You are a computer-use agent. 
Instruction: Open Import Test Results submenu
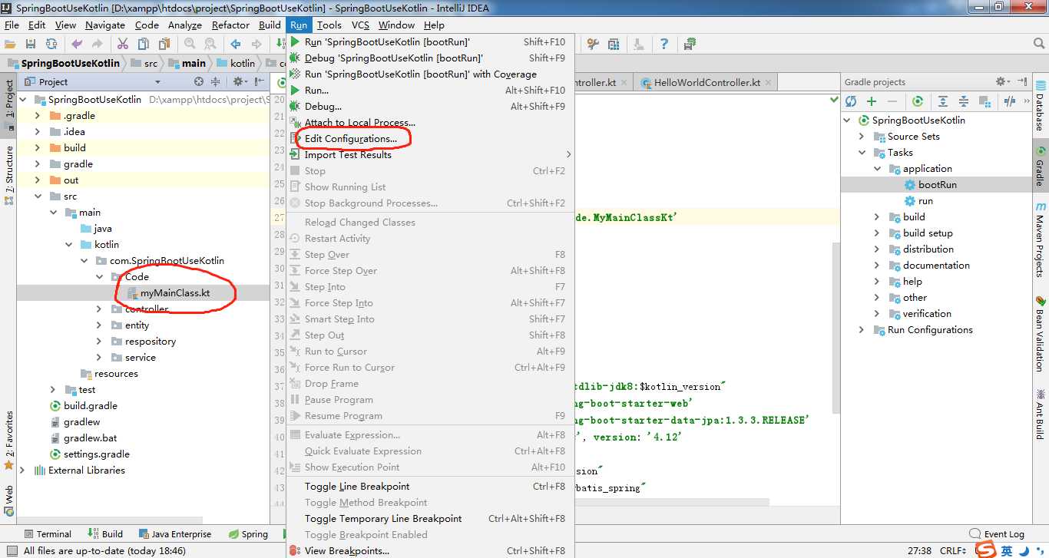[x=430, y=154]
